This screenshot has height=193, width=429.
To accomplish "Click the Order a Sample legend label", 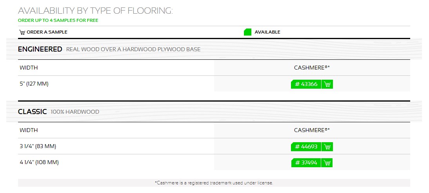I will click(x=47, y=32).
